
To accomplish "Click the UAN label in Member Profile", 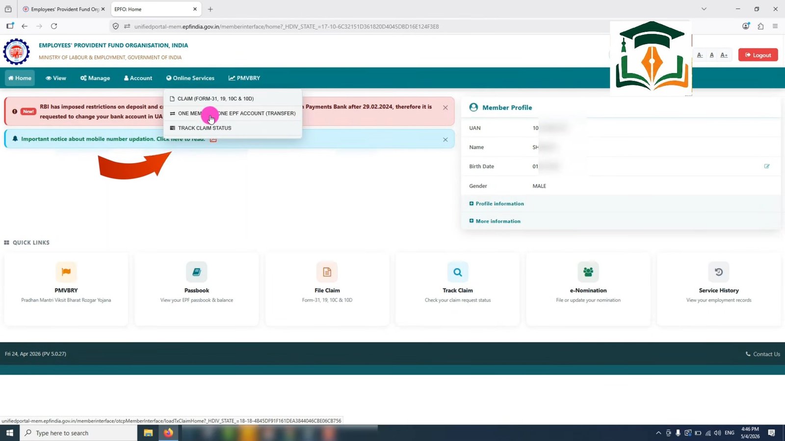I will (475, 128).
